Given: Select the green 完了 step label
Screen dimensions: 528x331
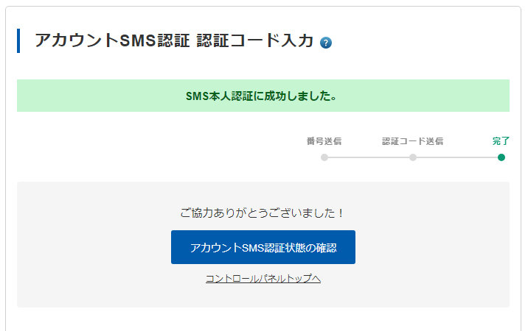Looking at the screenshot, I should (x=501, y=141).
